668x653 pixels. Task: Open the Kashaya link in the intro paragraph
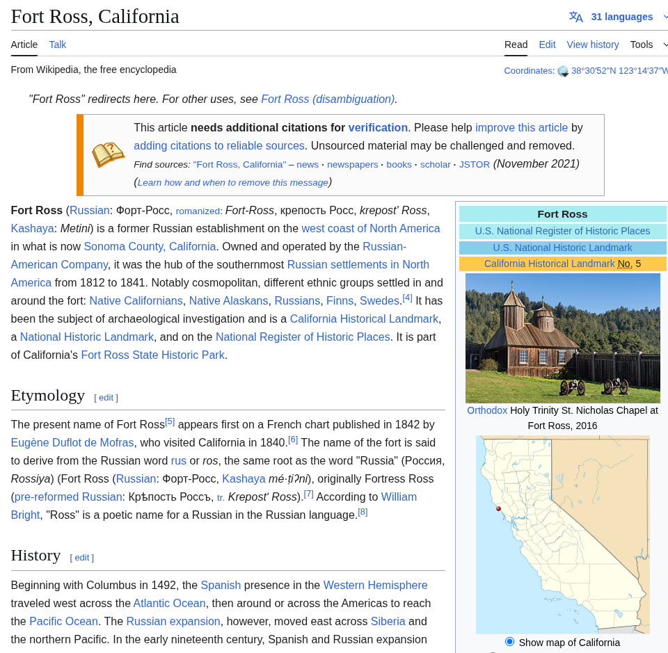32,229
